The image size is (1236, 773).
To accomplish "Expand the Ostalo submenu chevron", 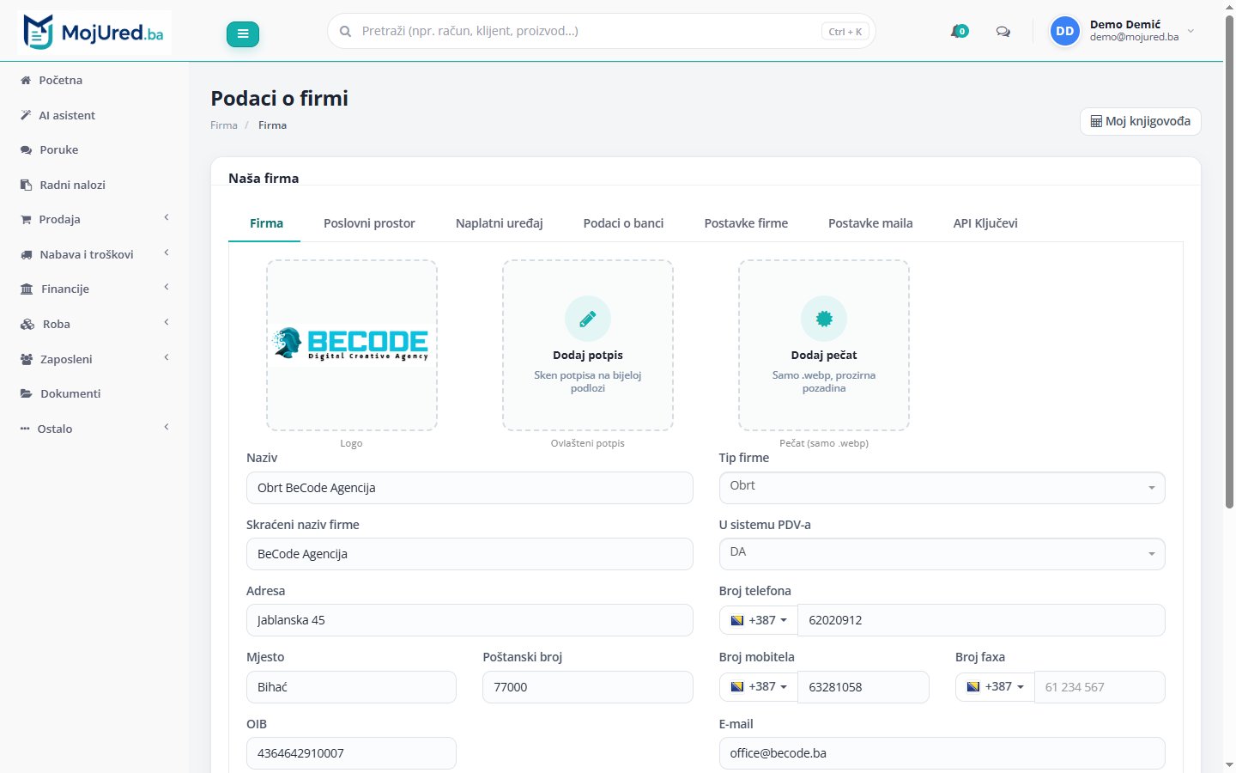I will pyautogui.click(x=167, y=428).
